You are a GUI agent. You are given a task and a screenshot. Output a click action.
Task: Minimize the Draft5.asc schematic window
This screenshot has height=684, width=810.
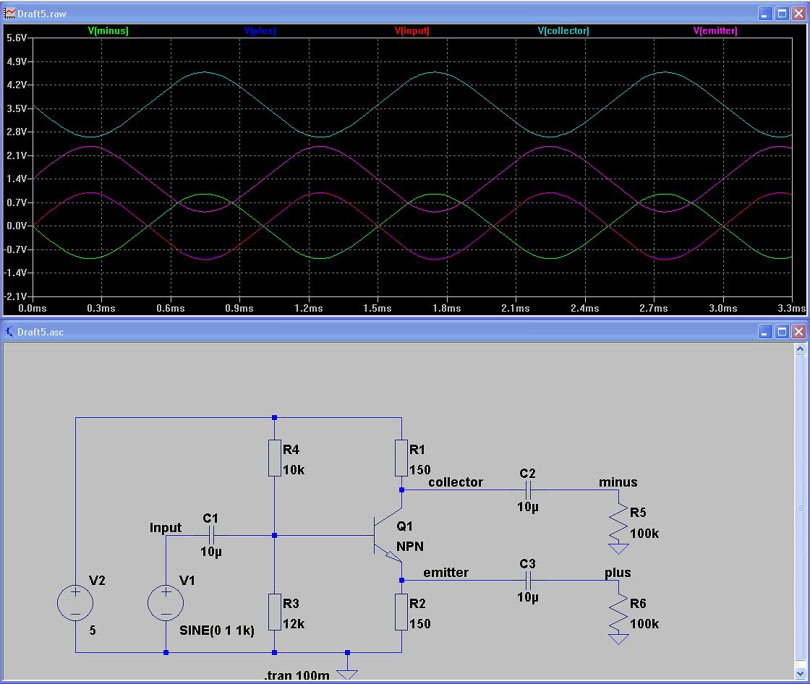tap(765, 332)
